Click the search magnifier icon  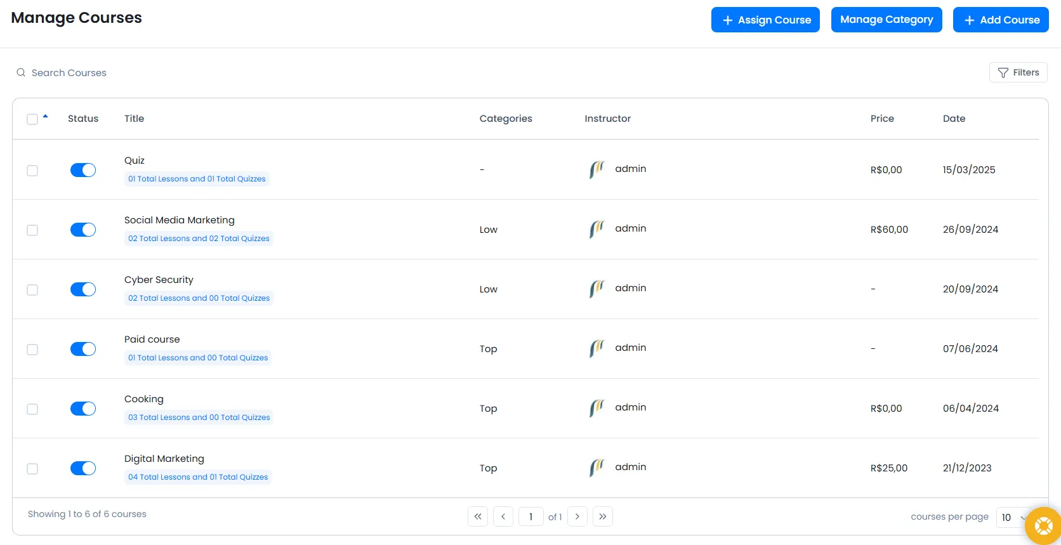(x=21, y=72)
